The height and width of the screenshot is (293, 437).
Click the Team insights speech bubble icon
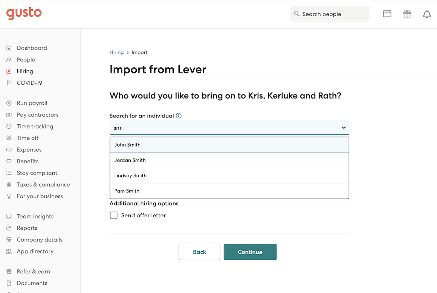(9, 217)
